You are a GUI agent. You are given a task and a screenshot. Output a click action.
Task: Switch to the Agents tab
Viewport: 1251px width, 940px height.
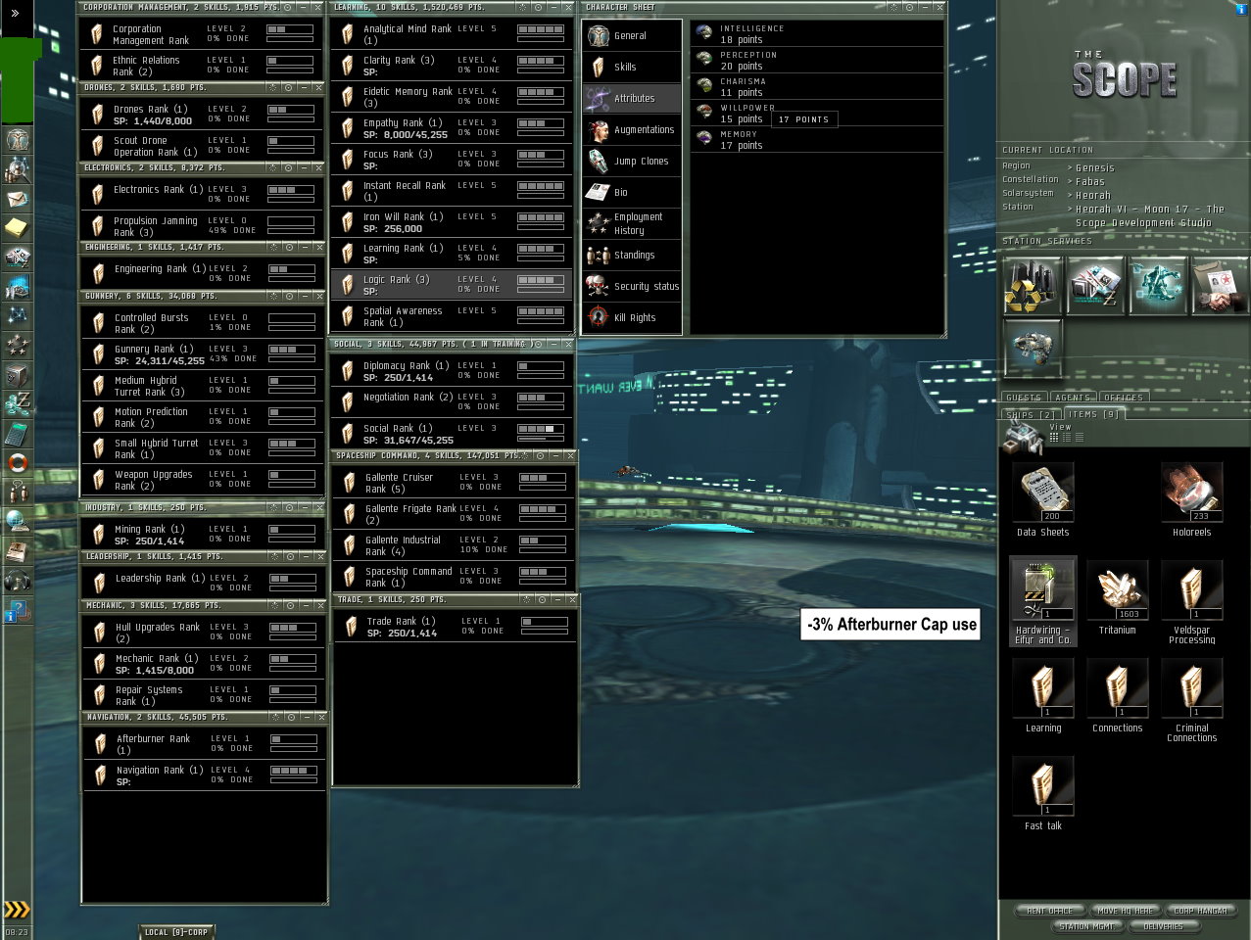click(1073, 398)
